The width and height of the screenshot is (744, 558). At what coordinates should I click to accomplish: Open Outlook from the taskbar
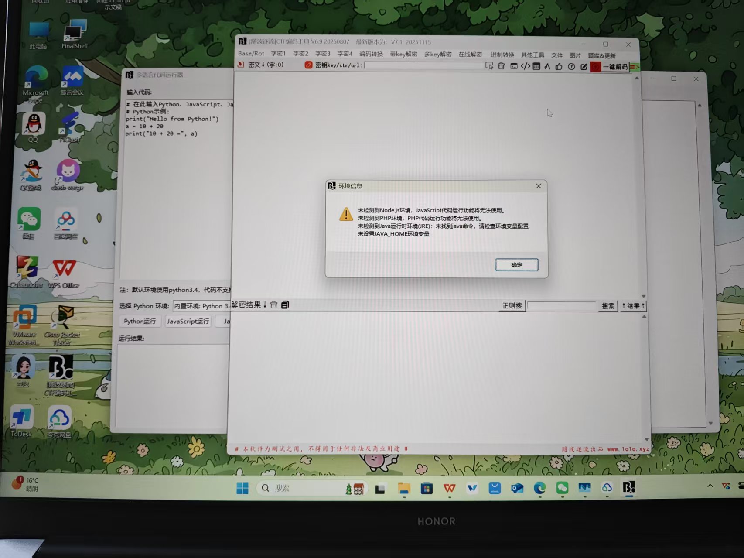click(517, 488)
